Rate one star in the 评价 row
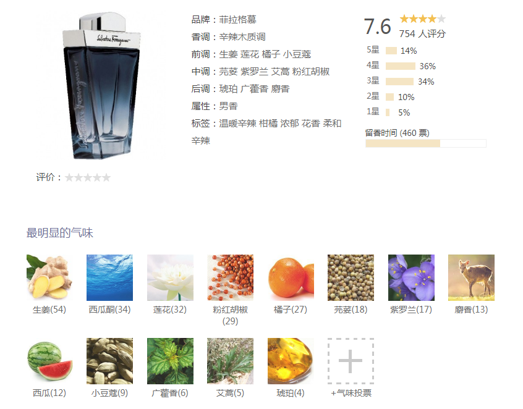 pos(69,178)
